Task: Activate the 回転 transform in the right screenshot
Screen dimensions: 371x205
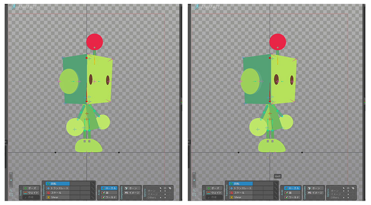Action: click(x=241, y=184)
